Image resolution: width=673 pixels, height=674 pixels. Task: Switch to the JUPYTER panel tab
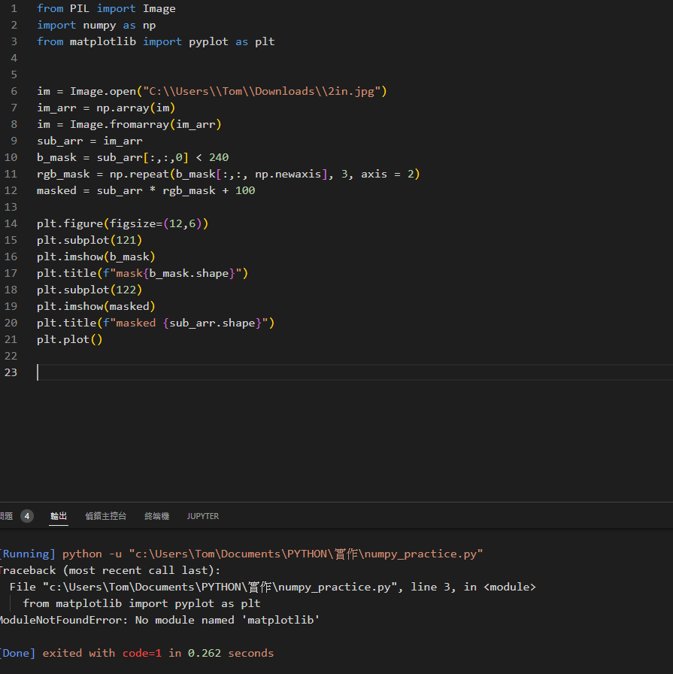pyautogui.click(x=202, y=516)
